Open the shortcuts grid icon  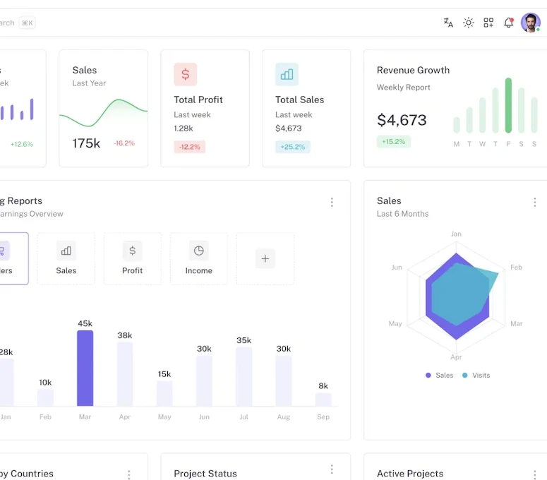pyautogui.click(x=488, y=23)
